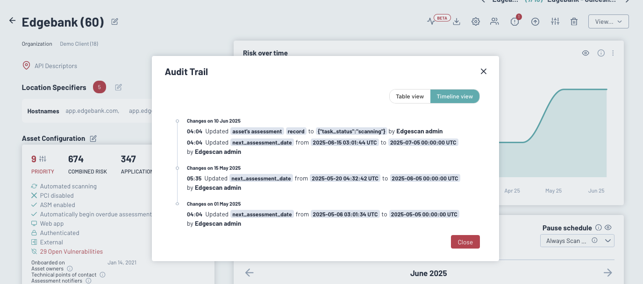The height and width of the screenshot is (284, 643).
Task: Click the asset's assessment tag
Action: tap(257, 132)
